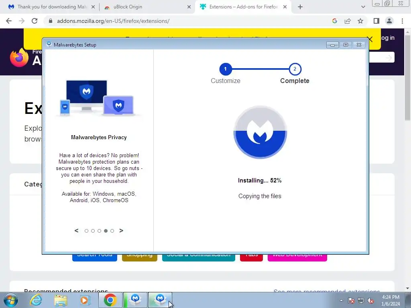Select the third carousel dot
Viewport: 411px width, 308px height.
click(100, 231)
